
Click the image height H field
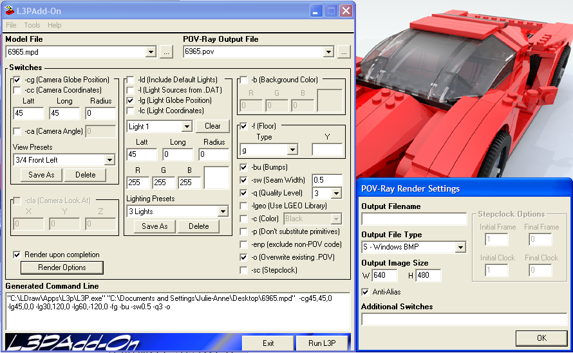pyautogui.click(x=428, y=275)
